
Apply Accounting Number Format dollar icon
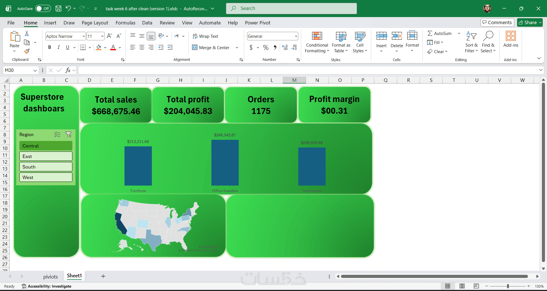click(x=251, y=47)
